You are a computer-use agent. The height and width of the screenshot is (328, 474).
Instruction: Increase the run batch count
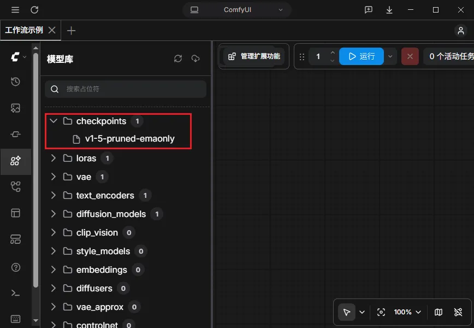tap(333, 52)
